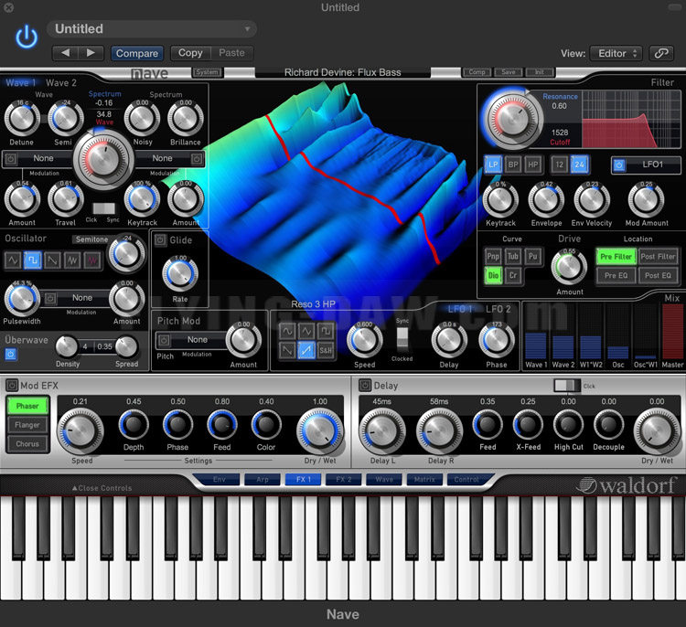Toggle the plugin power bypass button
Viewport: 686px width, 627px height.
click(x=27, y=37)
